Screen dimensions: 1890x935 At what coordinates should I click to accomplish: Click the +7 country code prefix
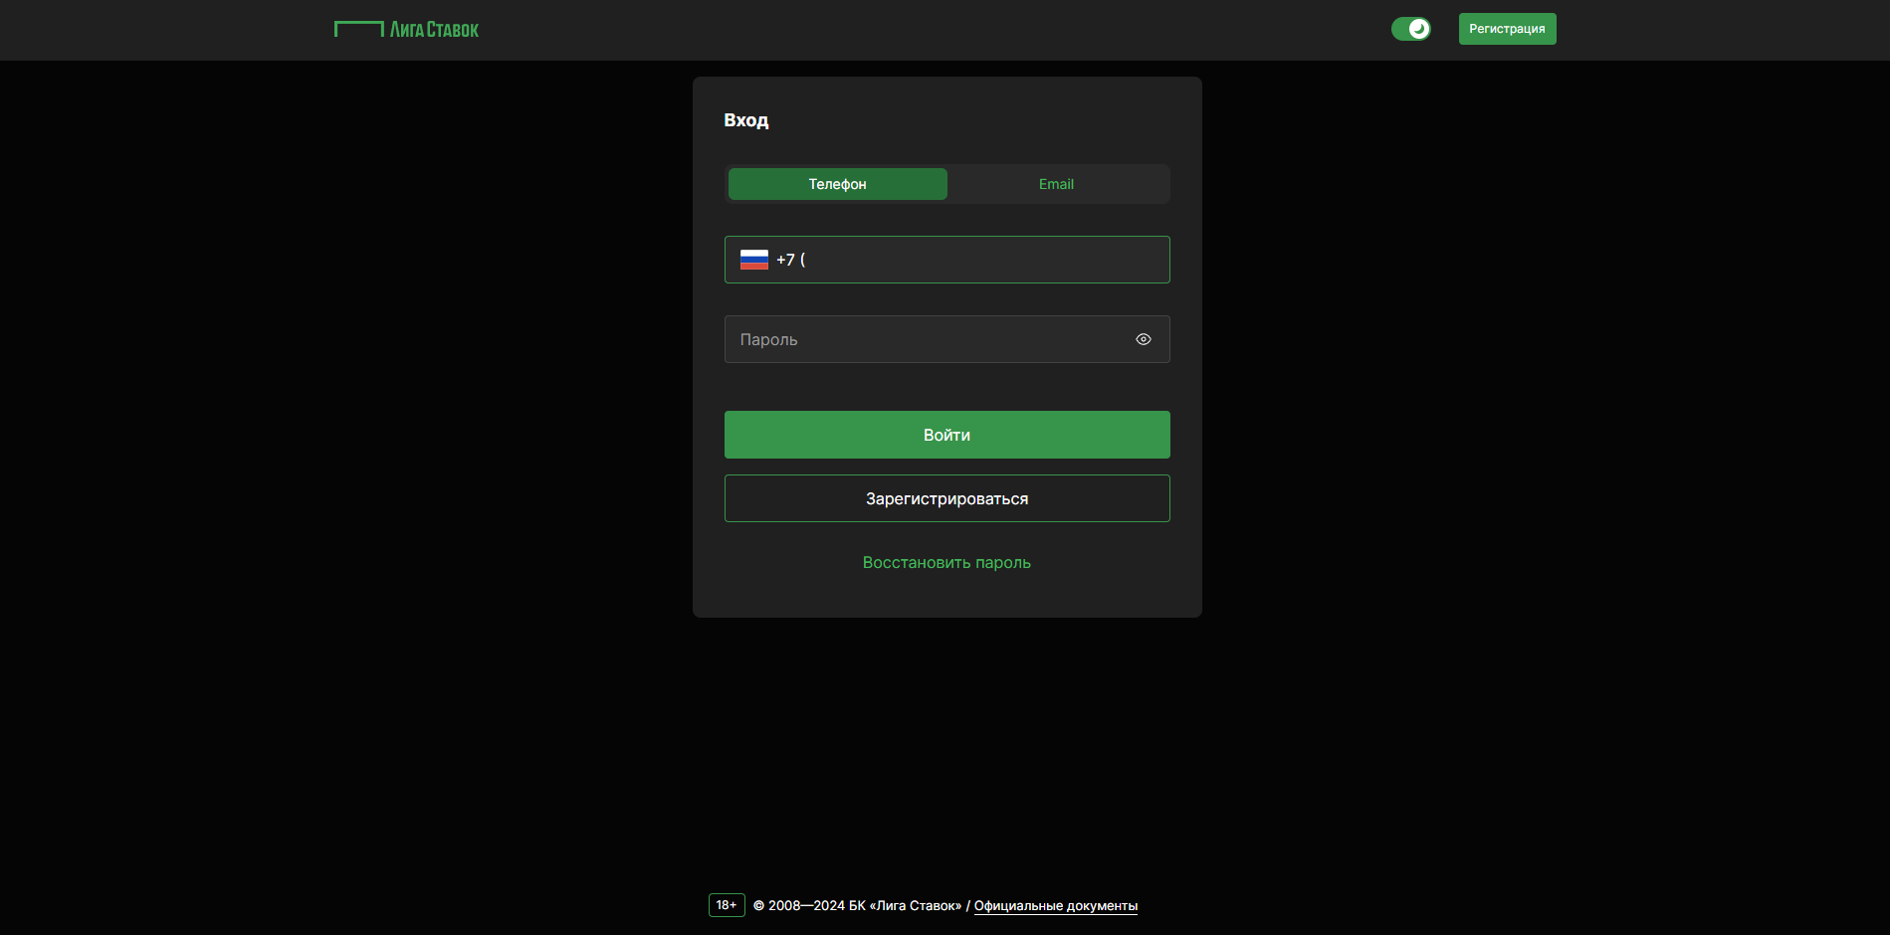tap(785, 260)
